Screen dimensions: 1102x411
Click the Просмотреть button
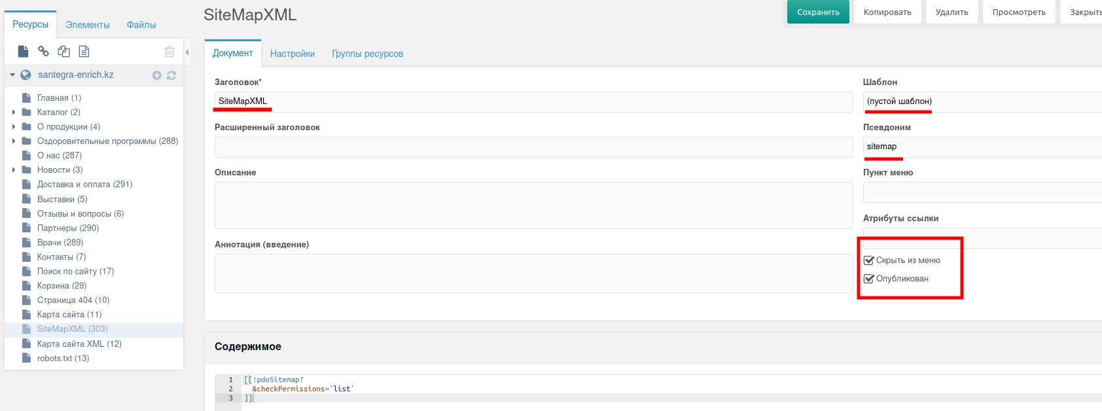pos(1019,12)
